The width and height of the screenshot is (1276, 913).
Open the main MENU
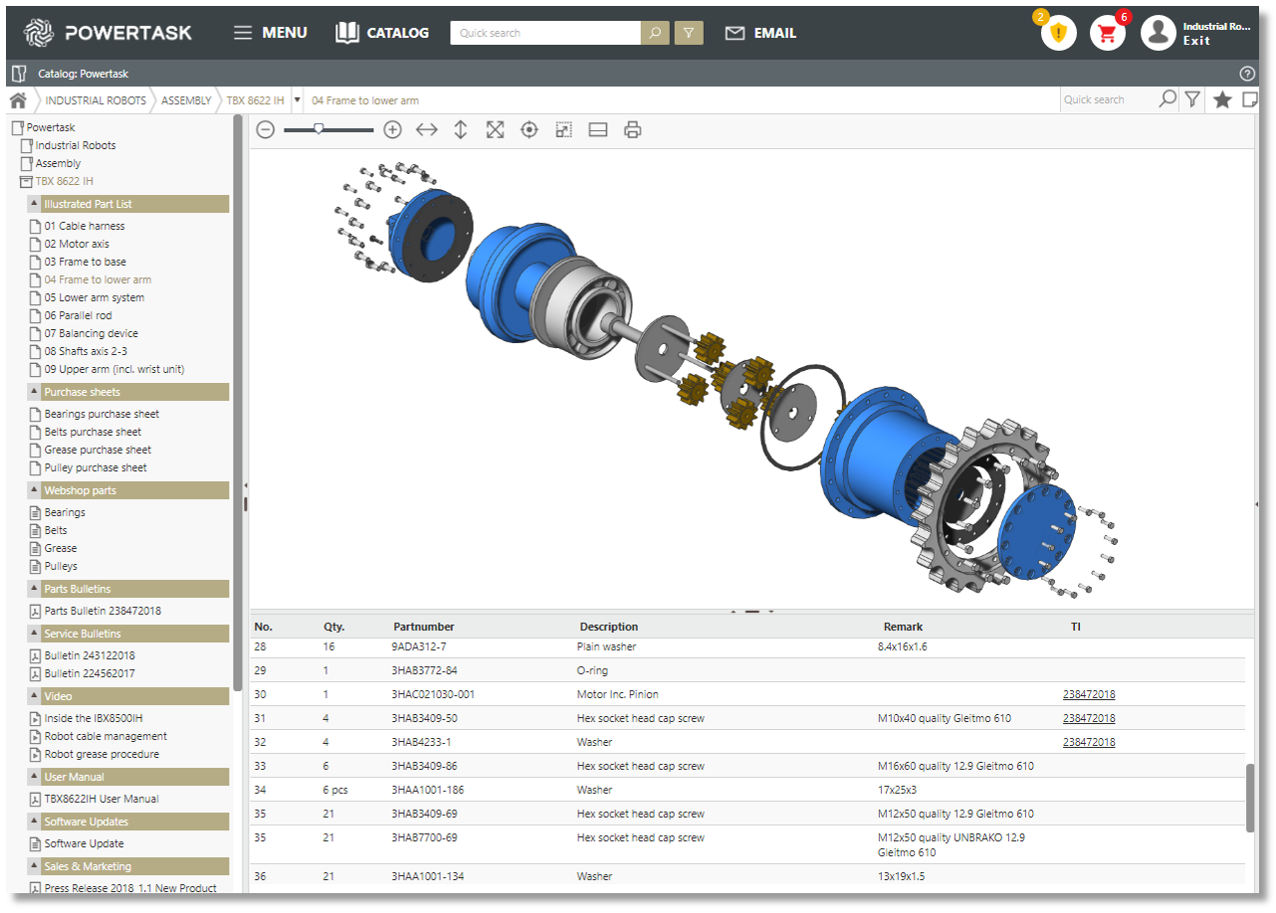click(271, 33)
